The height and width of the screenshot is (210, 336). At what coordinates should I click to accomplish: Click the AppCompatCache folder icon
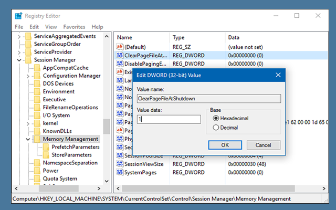37,68
